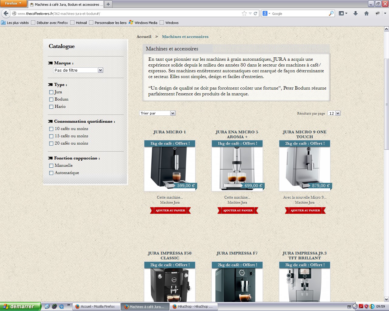
Task: Open the Downloads arrow icon
Action: pyautogui.click(x=355, y=13)
